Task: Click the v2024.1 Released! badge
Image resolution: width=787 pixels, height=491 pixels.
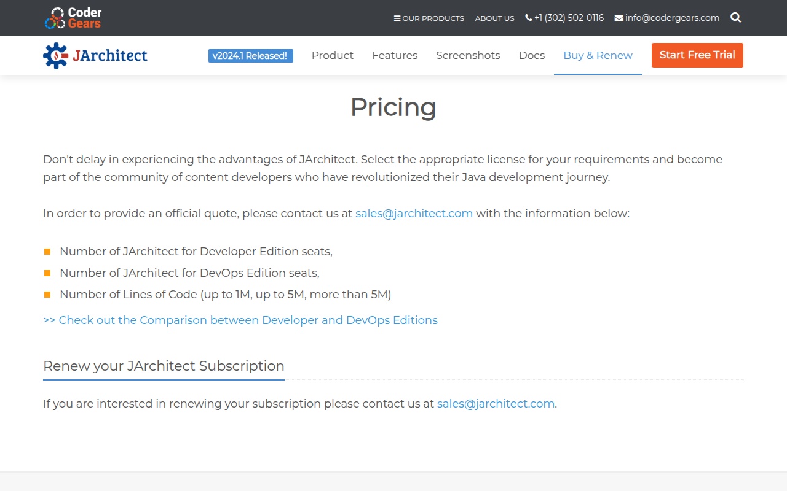Action: [x=250, y=56]
